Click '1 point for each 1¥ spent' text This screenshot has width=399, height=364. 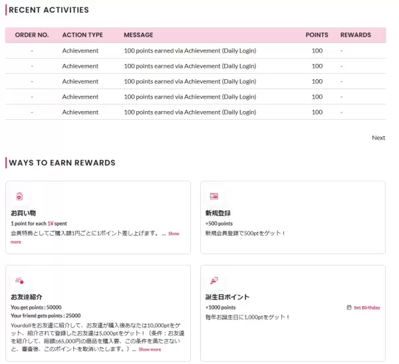pyautogui.click(x=39, y=224)
